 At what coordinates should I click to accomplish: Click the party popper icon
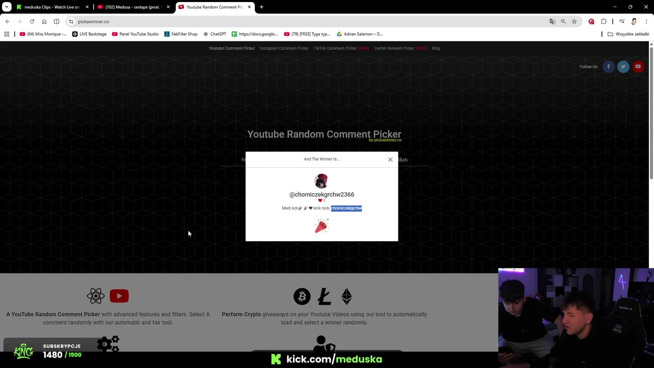tap(321, 226)
